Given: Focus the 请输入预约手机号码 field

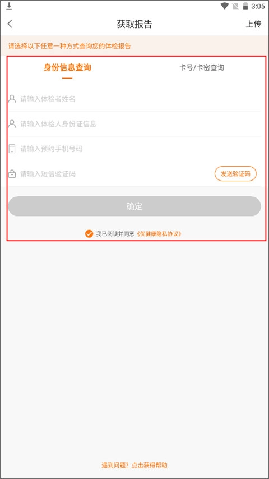Looking at the screenshot, I should [x=134, y=149].
